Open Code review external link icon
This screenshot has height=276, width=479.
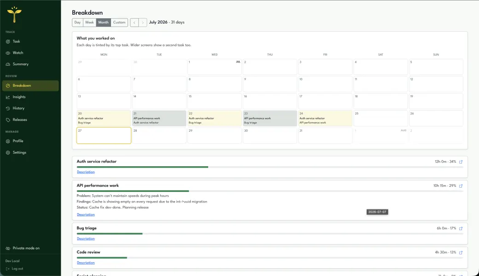(461, 253)
